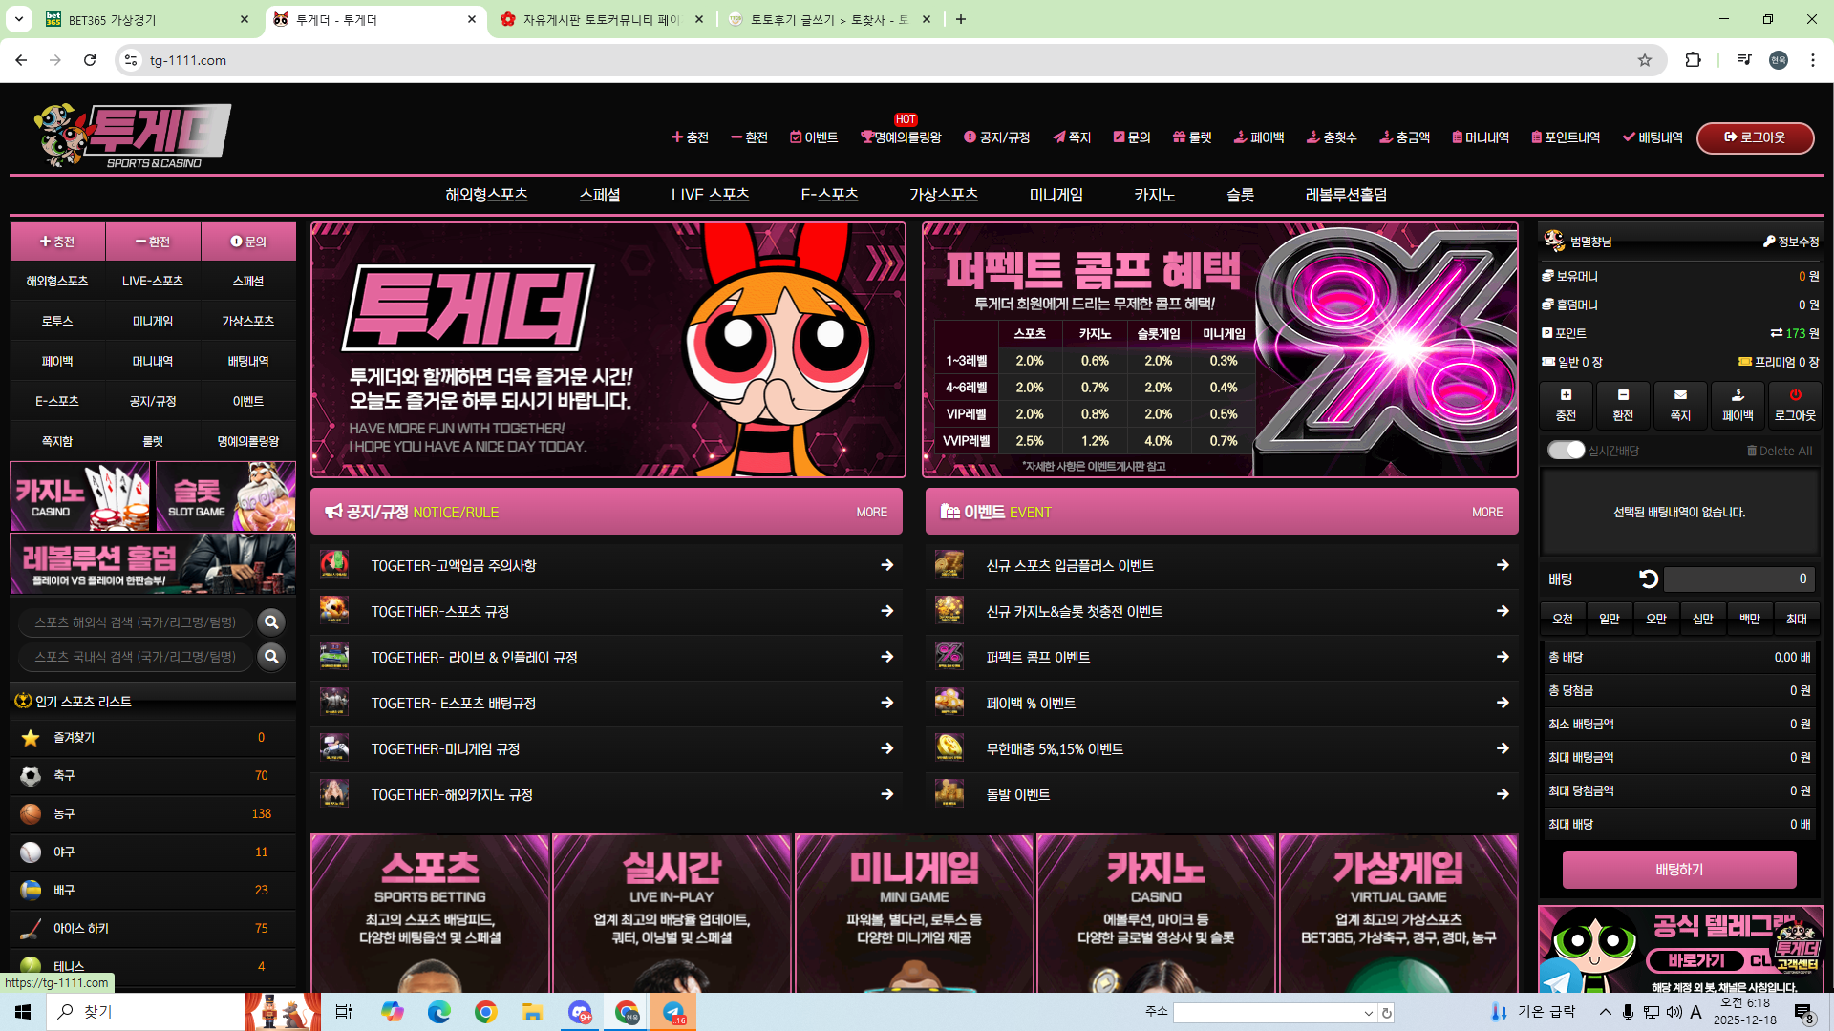Click the betting amount reset icon

point(1648,579)
